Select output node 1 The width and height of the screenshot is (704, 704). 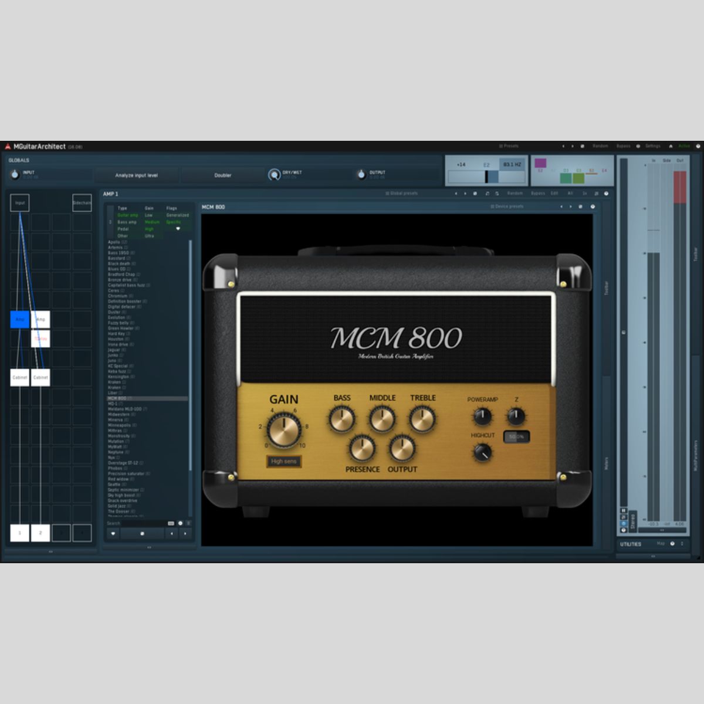tap(20, 533)
